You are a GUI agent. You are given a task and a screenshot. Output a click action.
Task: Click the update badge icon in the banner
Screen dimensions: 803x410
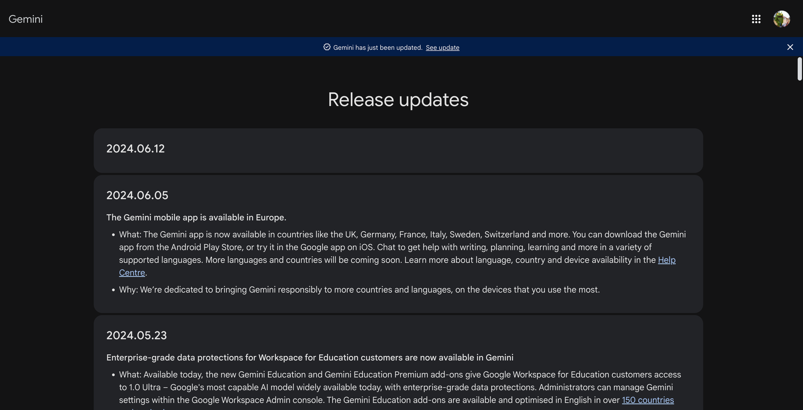[x=326, y=47]
